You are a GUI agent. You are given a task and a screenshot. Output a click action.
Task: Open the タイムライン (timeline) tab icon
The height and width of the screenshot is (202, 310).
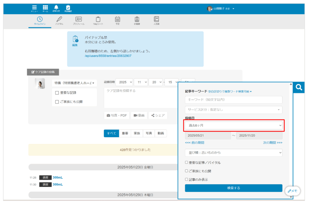[x=39, y=19]
